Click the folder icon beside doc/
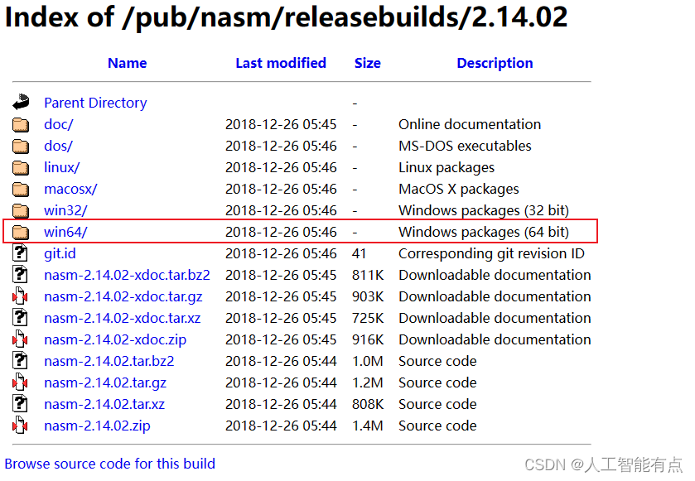695x481 pixels. [x=21, y=125]
